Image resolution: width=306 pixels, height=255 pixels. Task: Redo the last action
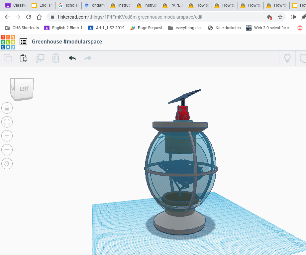[87, 58]
